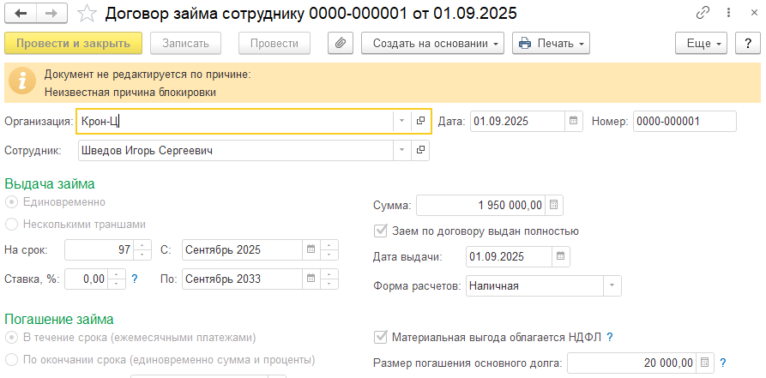Open calendar for issue date
Image resolution: width=766 pixels, height=378 pixels.
coord(561,255)
